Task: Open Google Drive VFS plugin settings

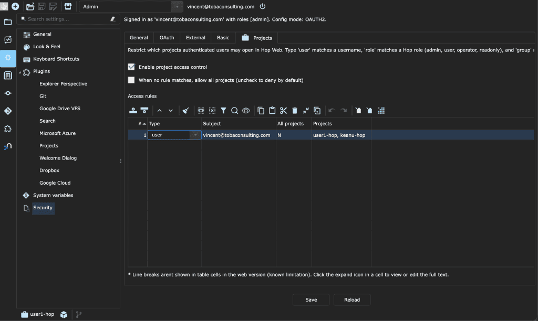Action: [60, 108]
